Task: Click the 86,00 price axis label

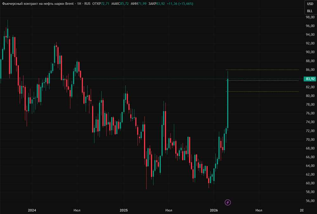Action: 310,70
